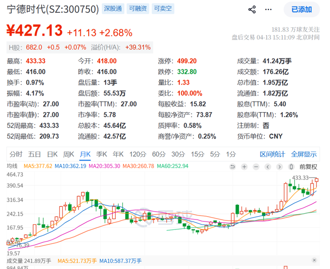Toggle the 已添加 watchlist button
The width and height of the screenshot is (330, 269).
(301, 9)
